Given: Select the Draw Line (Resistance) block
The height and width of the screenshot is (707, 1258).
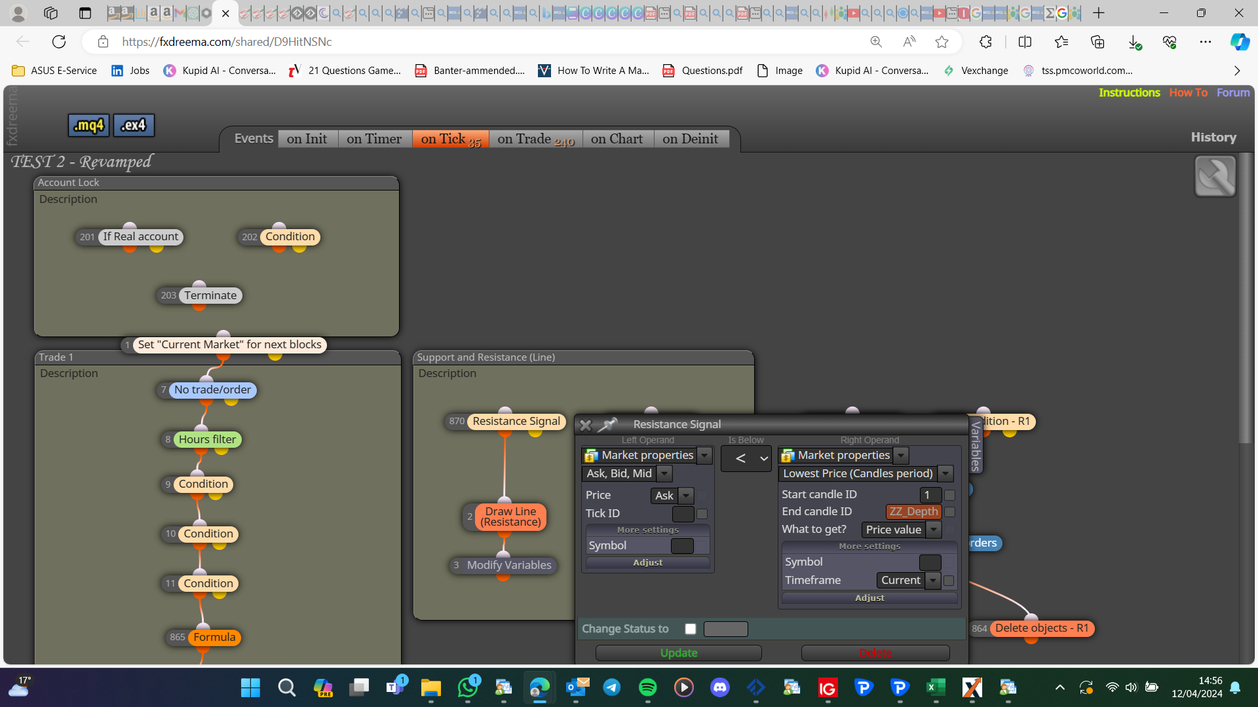Looking at the screenshot, I should [x=510, y=517].
